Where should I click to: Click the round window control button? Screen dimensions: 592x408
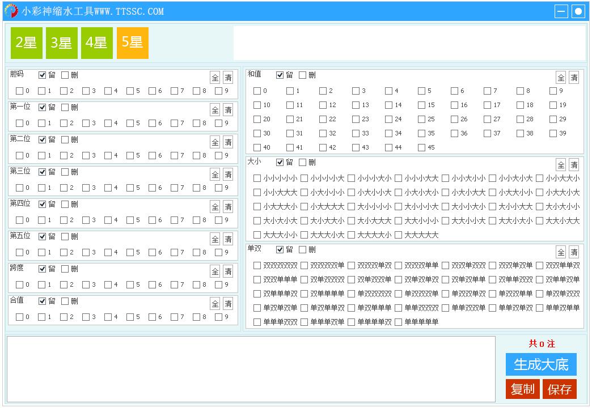coord(578,11)
